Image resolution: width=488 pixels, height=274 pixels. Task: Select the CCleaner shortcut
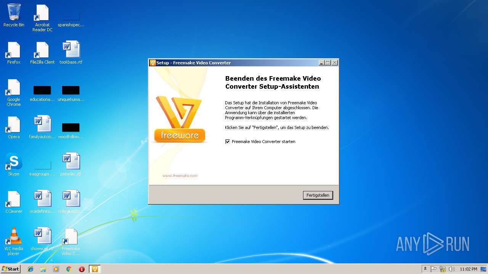pos(14,202)
